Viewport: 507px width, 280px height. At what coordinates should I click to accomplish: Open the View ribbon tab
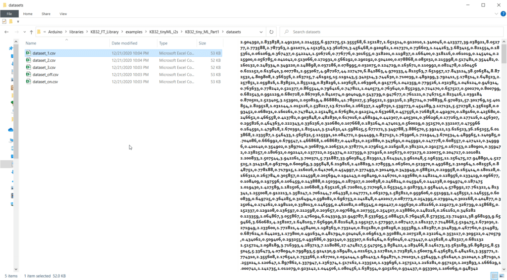tap(63, 14)
